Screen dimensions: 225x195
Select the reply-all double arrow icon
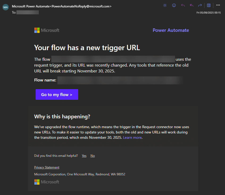[191, 5]
